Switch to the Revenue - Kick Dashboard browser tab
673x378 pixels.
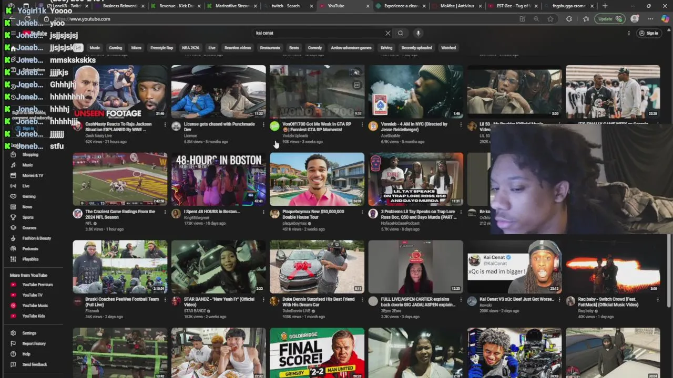(x=174, y=6)
